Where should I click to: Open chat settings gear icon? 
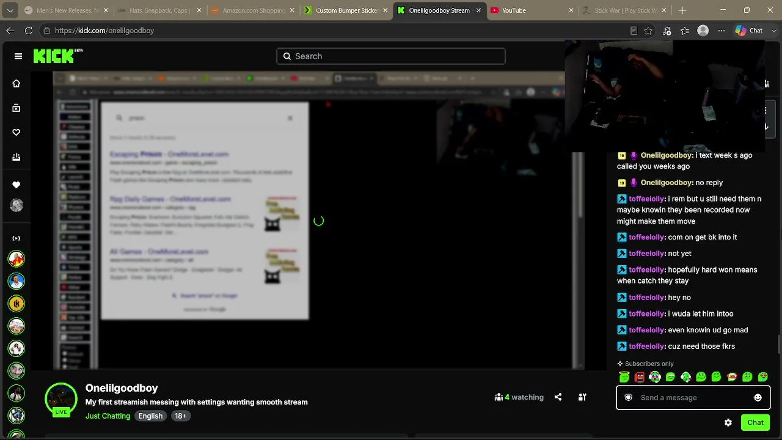(x=728, y=422)
